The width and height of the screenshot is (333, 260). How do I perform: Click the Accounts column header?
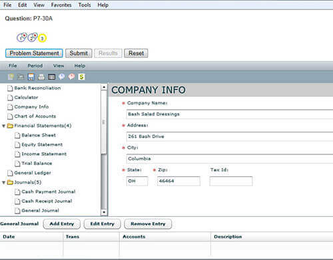165,237
